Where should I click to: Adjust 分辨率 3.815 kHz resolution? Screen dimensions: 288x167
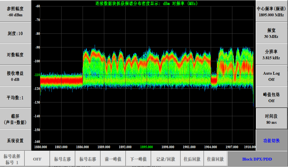271,54
